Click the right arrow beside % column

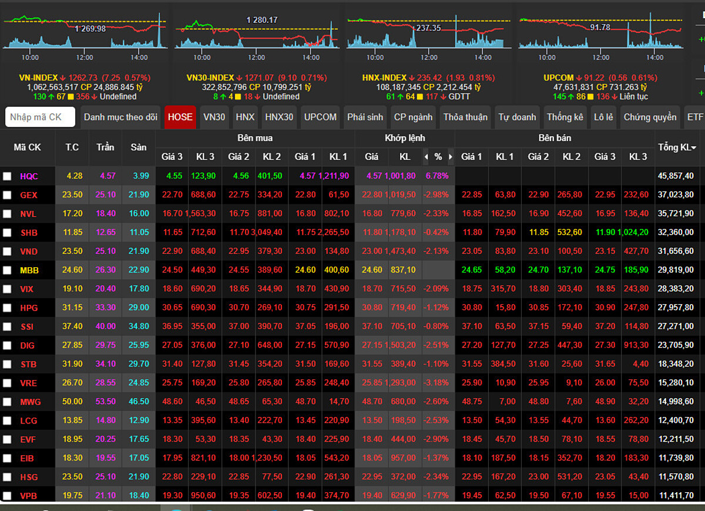tap(451, 157)
